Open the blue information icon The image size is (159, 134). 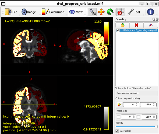pos(150,12)
